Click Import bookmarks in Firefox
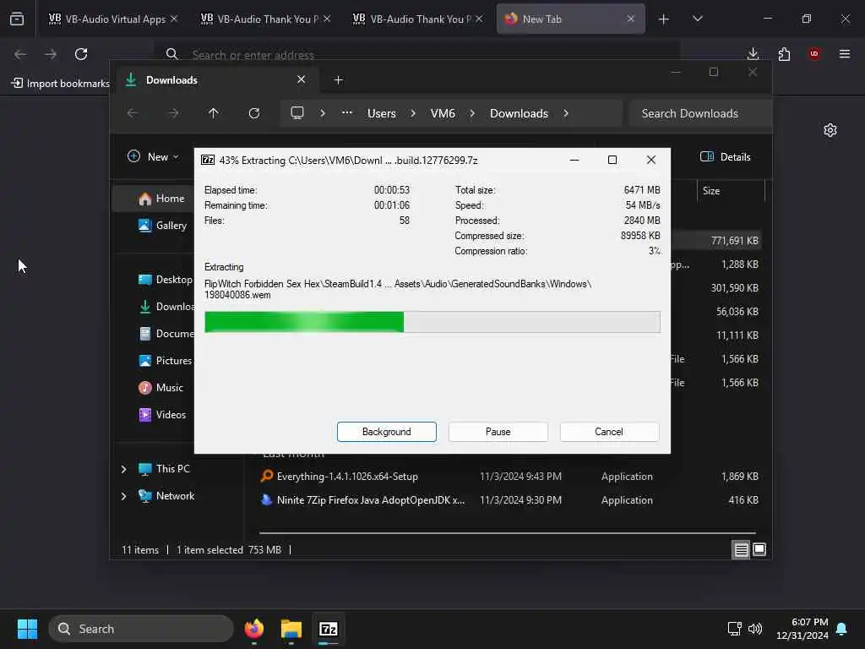This screenshot has width=865, height=649. click(61, 84)
